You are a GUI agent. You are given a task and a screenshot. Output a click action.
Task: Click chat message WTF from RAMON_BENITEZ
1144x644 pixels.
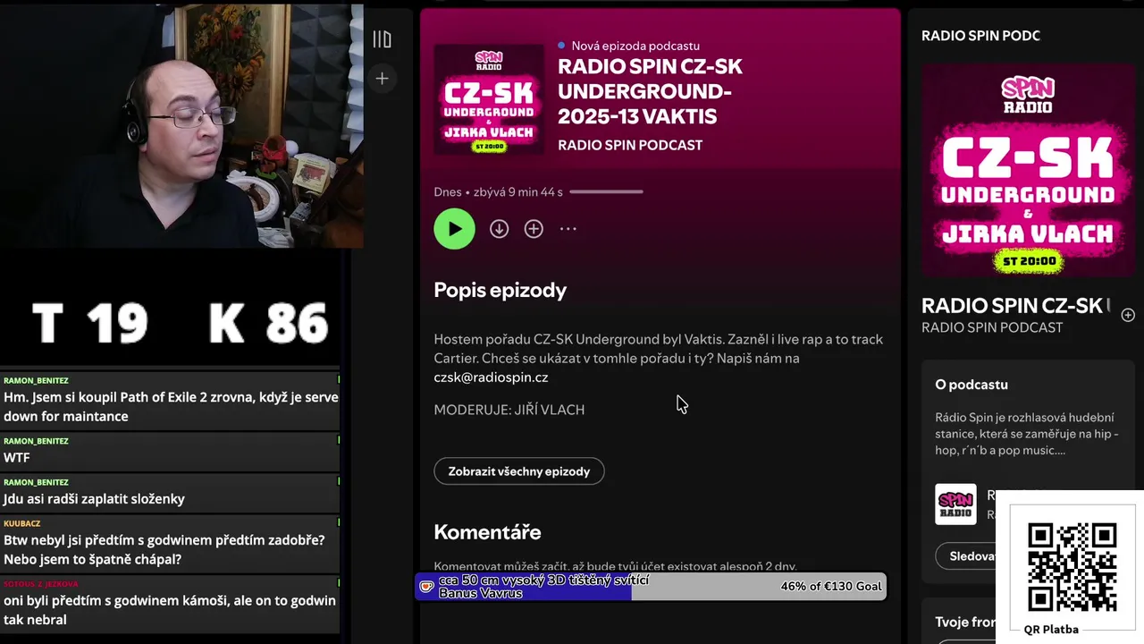[x=17, y=457]
